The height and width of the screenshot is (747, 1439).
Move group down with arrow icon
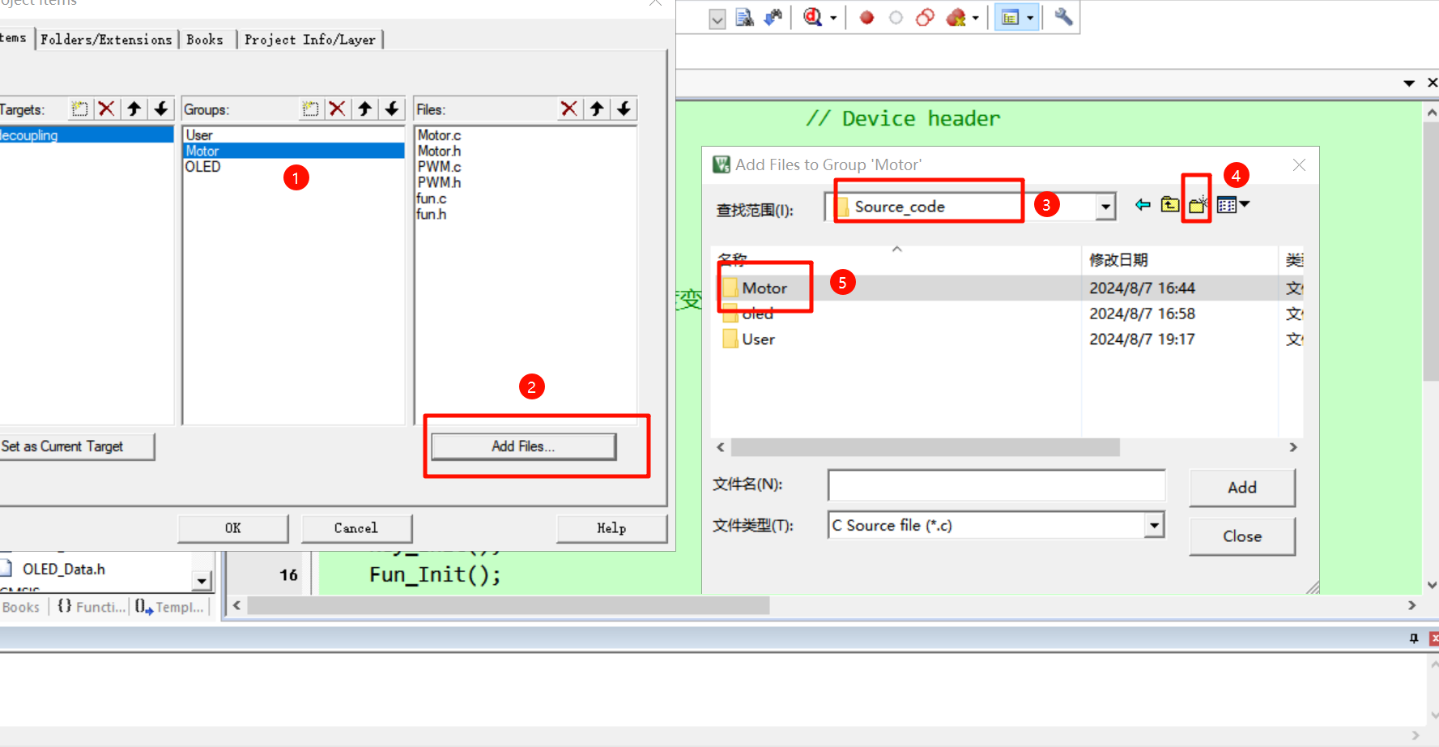pyautogui.click(x=392, y=109)
